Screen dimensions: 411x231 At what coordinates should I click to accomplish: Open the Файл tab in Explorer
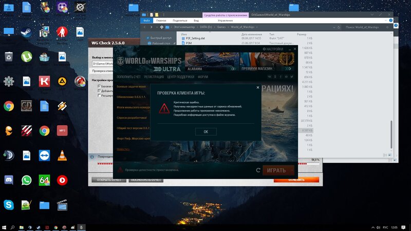click(x=146, y=21)
